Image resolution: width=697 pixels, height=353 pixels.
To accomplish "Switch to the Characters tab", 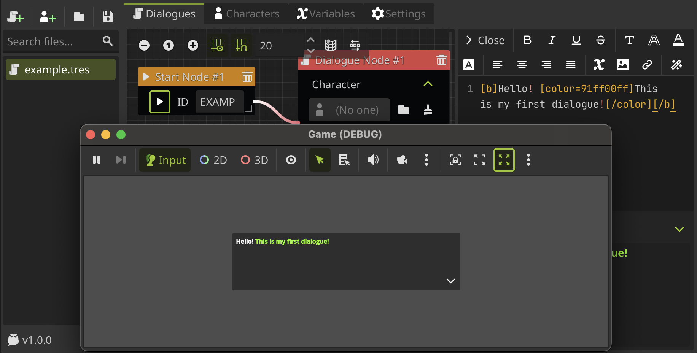I will 247,14.
